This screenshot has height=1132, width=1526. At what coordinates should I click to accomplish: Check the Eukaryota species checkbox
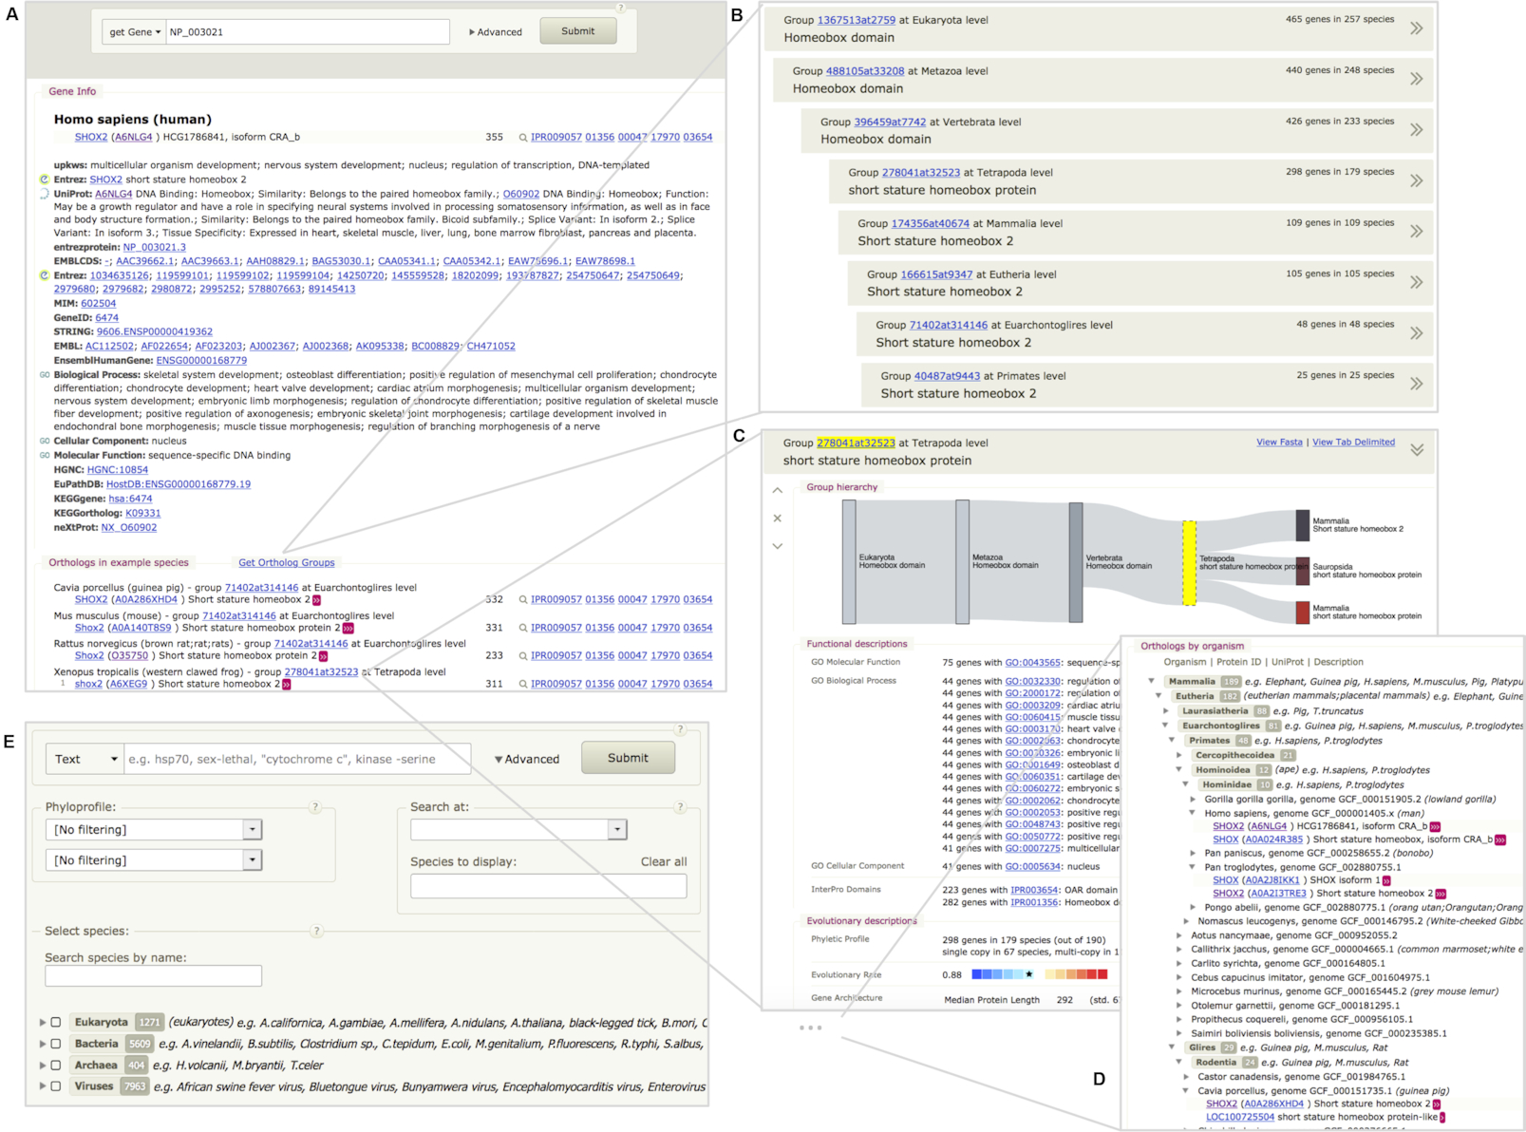(x=55, y=1023)
